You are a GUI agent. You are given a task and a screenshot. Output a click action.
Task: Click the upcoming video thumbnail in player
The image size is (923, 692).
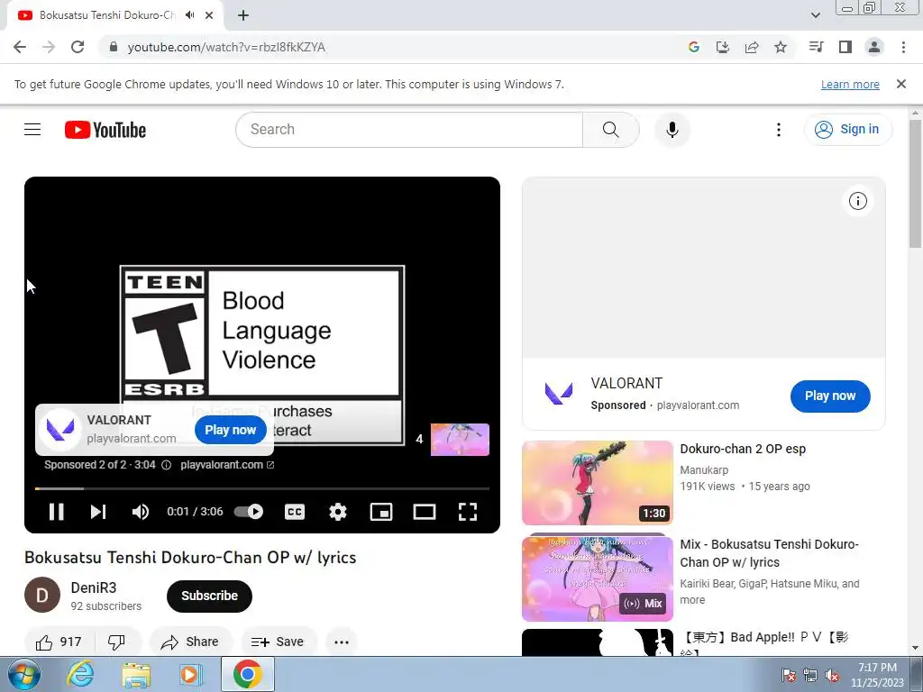tap(460, 439)
